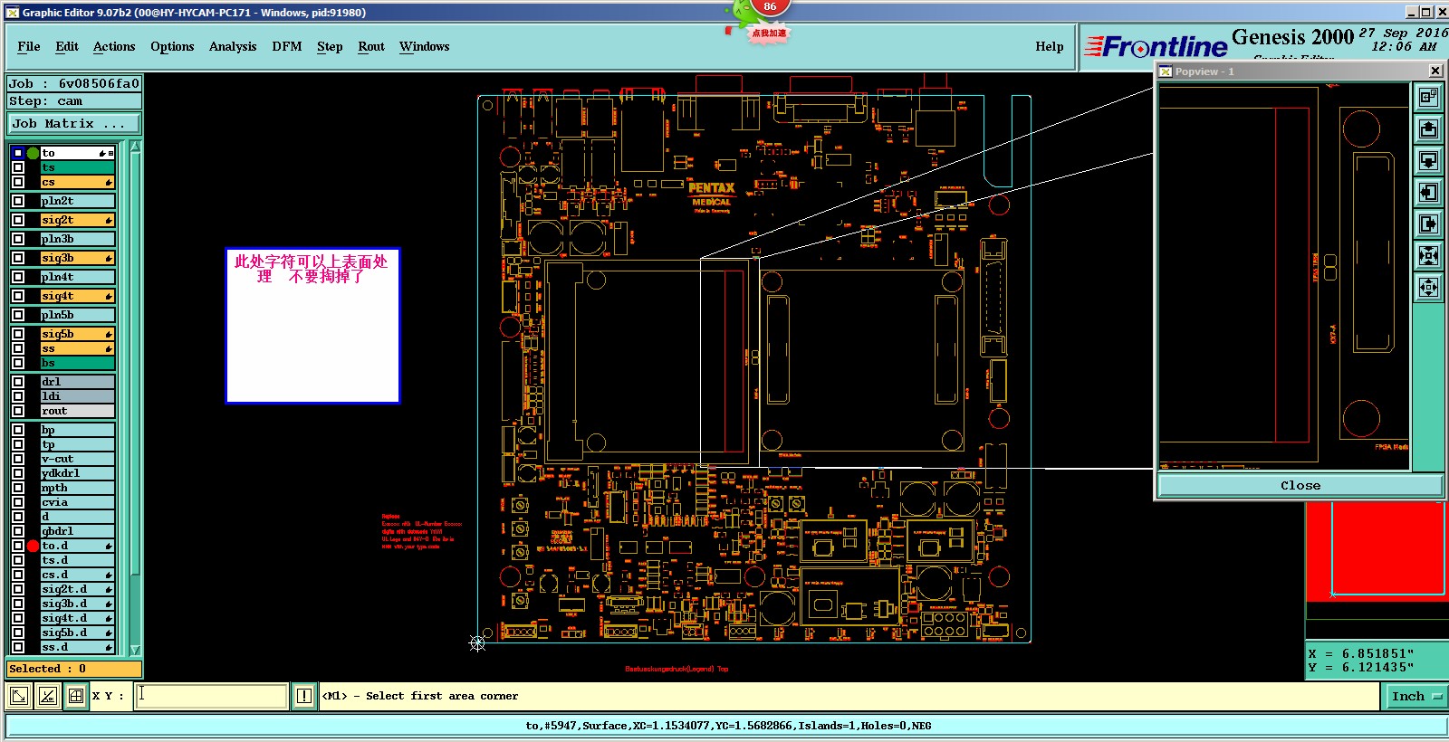Viewport: 1449px width, 742px height.
Task: Select the sig4t layer row
Action: (x=78, y=296)
